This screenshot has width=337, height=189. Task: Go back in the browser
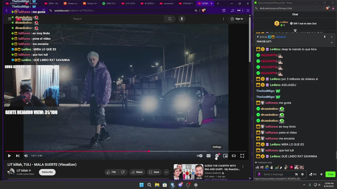coord(7,10)
